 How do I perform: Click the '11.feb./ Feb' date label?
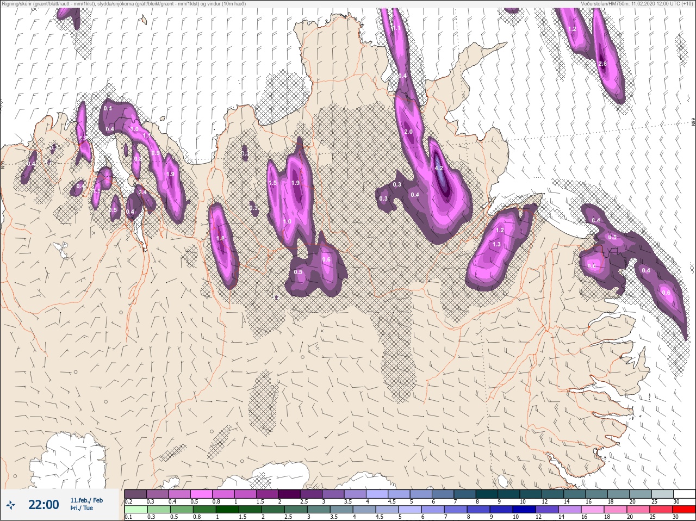pos(86,500)
